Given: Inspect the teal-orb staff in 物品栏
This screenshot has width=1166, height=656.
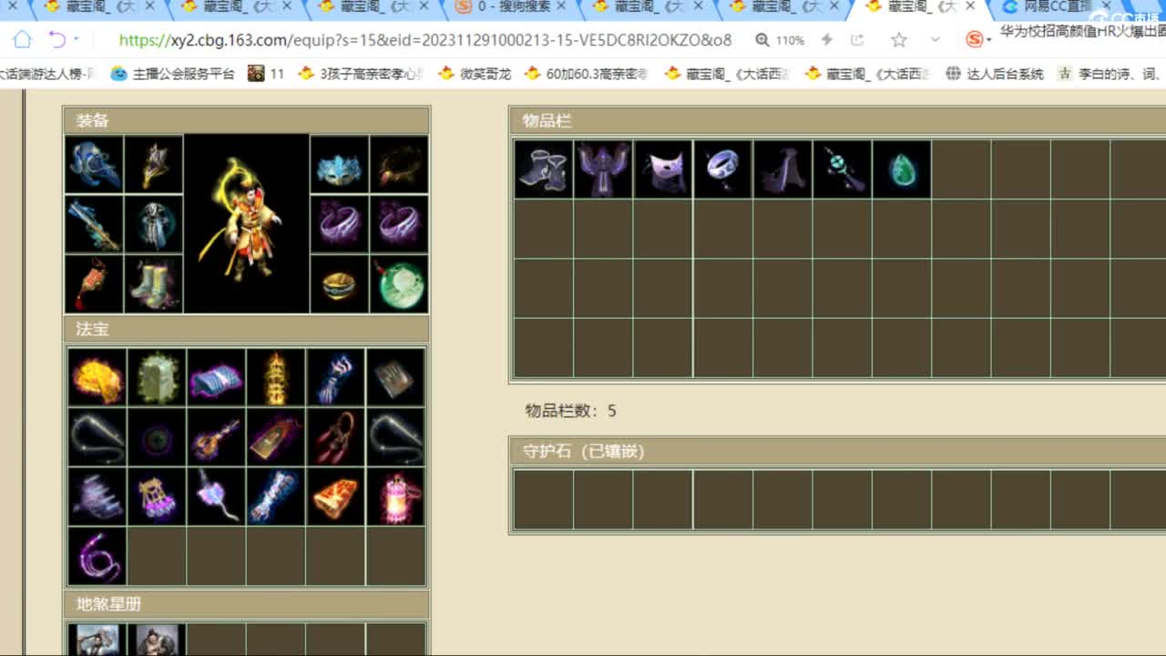Looking at the screenshot, I should point(842,169).
